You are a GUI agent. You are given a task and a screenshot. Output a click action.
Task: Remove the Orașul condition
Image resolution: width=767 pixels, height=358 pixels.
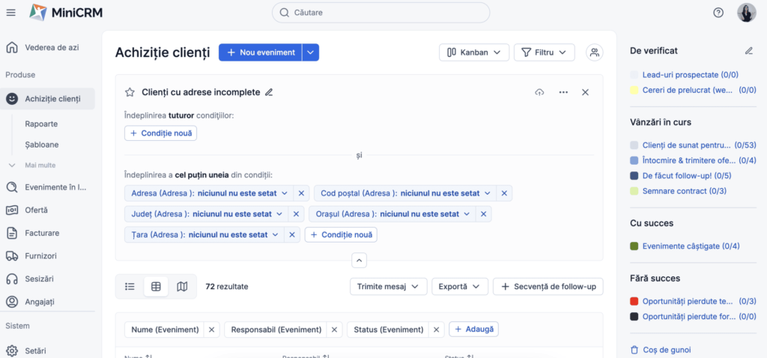[483, 213]
